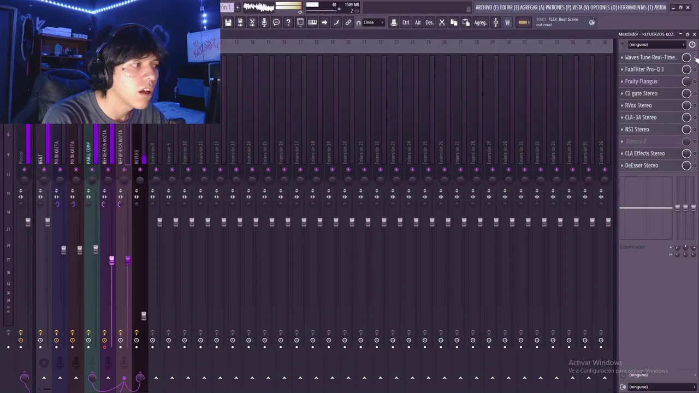Click the stereo swap arrows on Master track
699x393 pixels.
(x=21, y=196)
